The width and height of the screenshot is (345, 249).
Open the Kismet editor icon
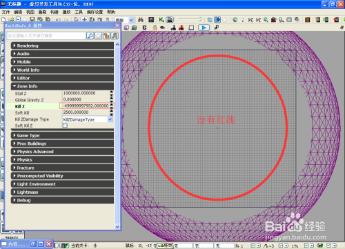pyautogui.click(x=161, y=20)
